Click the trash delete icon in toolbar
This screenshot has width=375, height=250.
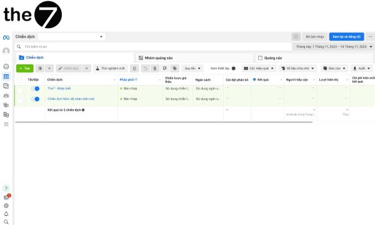click(155, 68)
